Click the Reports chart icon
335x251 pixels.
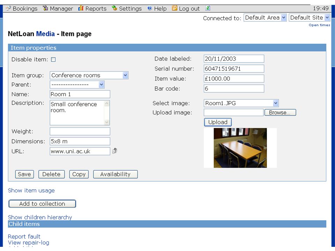(81, 8)
